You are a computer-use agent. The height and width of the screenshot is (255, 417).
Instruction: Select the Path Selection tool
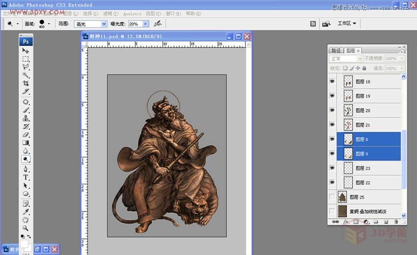point(26,185)
